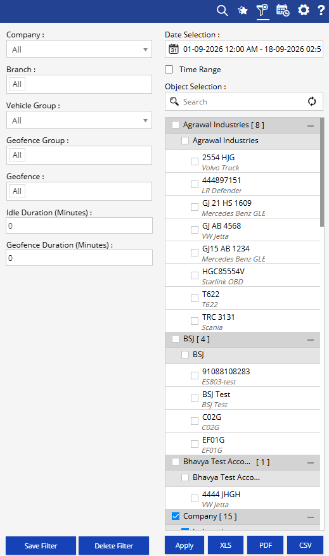
Task: Collapse the BSJ [ 4 ] group
Action: pos(311,340)
